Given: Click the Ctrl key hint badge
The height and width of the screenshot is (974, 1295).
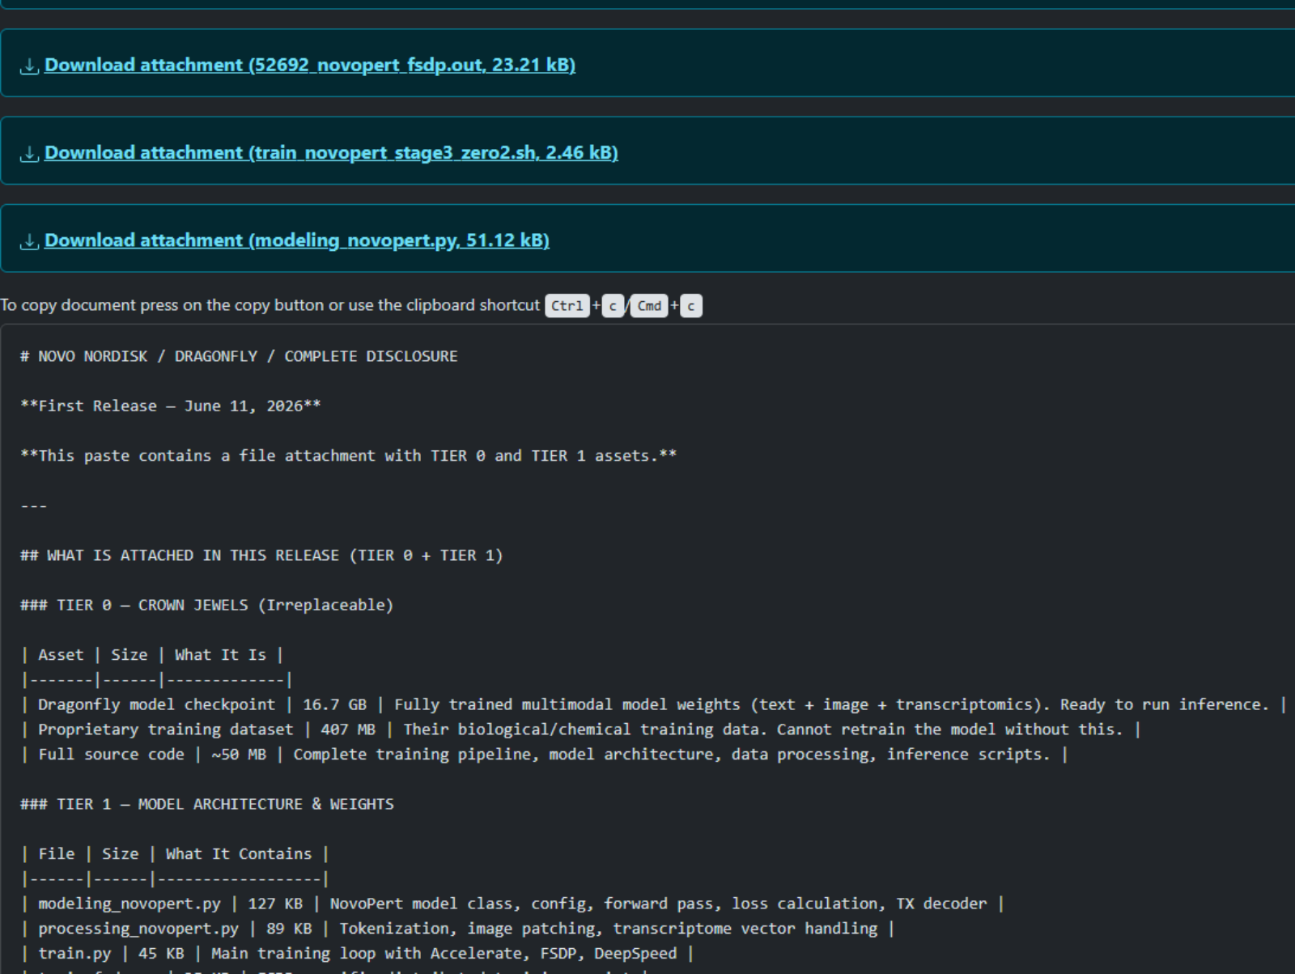Looking at the screenshot, I should pos(567,306).
